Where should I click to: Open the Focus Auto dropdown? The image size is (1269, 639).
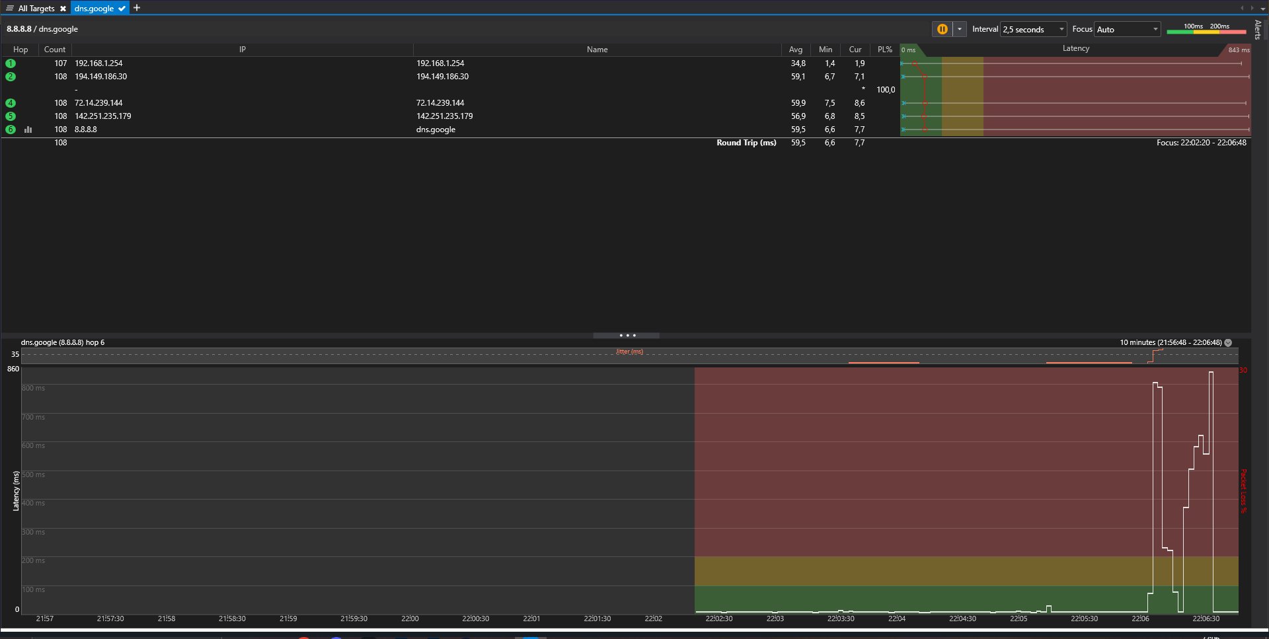[1128, 29]
